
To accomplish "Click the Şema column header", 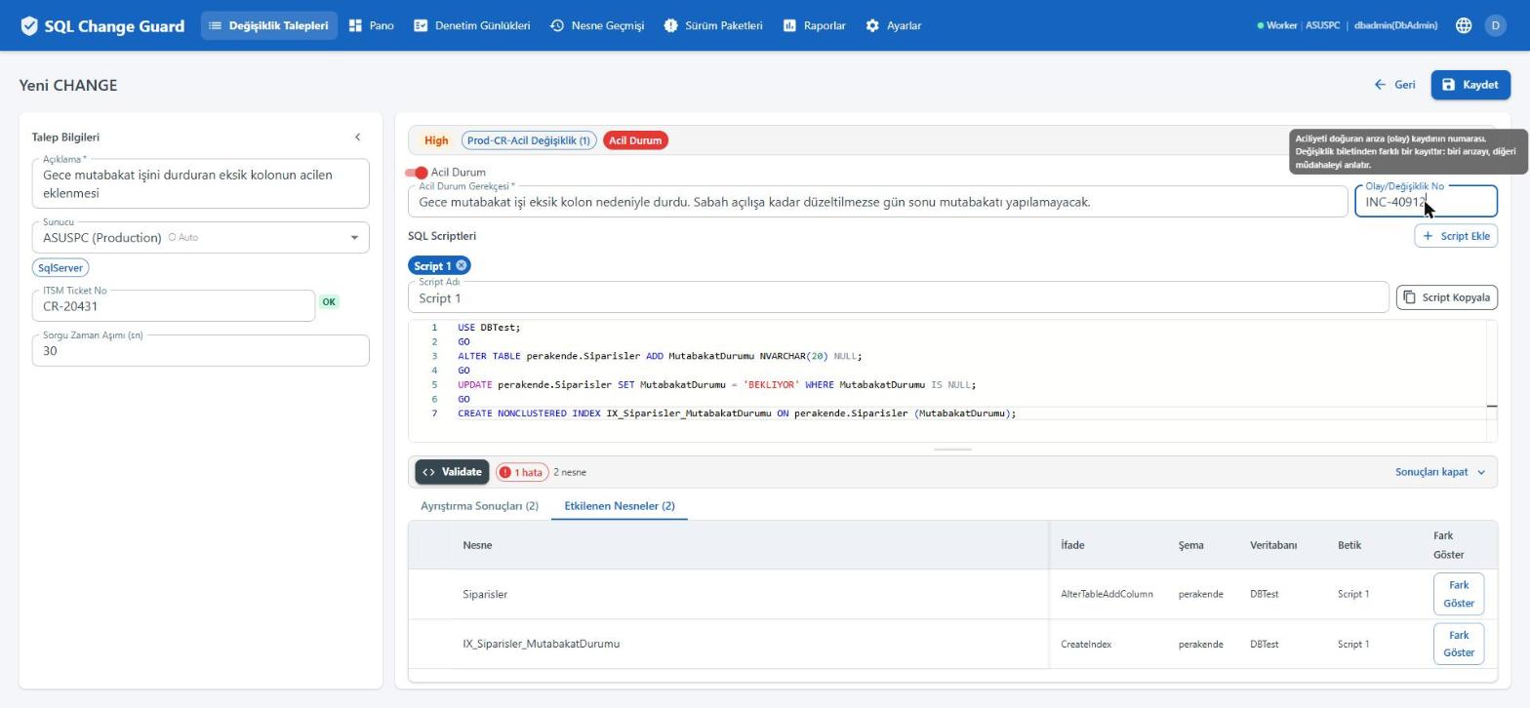I will pyautogui.click(x=1190, y=545).
